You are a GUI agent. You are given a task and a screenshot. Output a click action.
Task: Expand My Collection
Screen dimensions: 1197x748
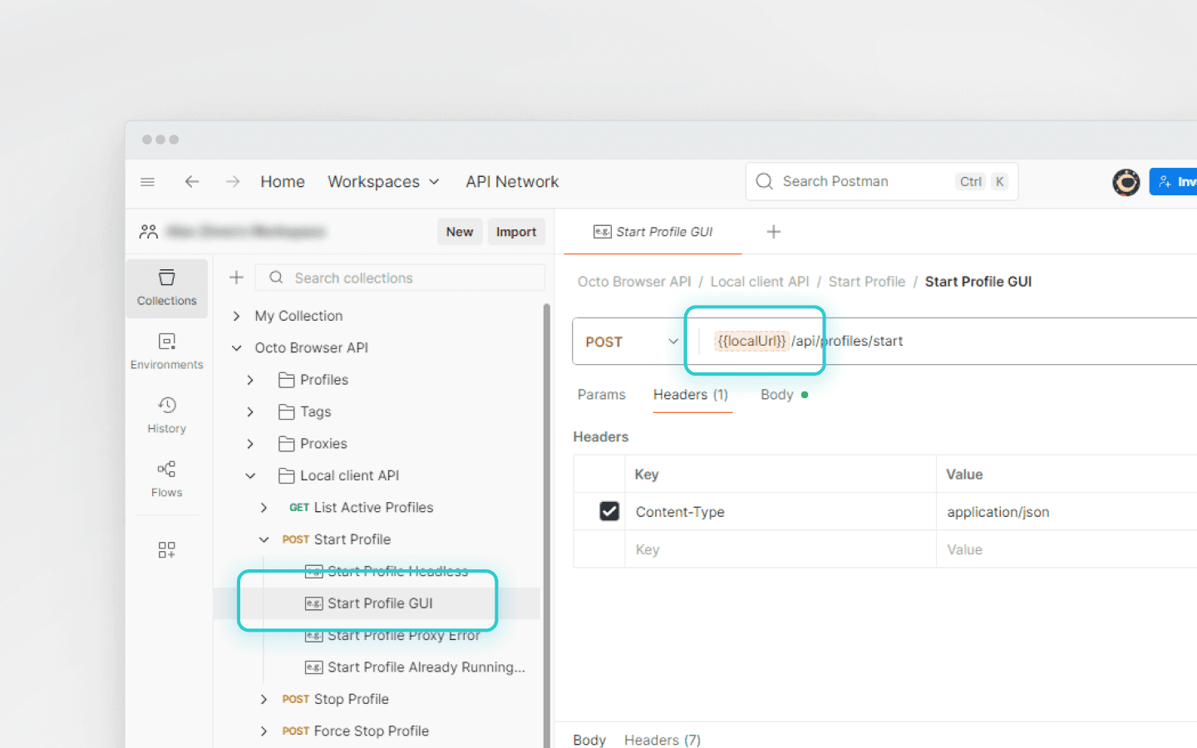(237, 316)
